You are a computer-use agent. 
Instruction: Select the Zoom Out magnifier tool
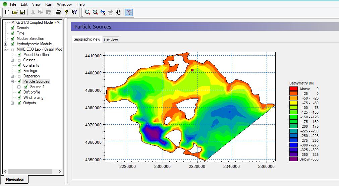pyautogui.click(x=95, y=12)
